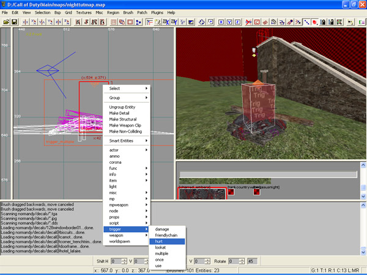Screen dimensions: 367x275
Task: Expand Smart Entities submenu arrow
Action: (147, 141)
